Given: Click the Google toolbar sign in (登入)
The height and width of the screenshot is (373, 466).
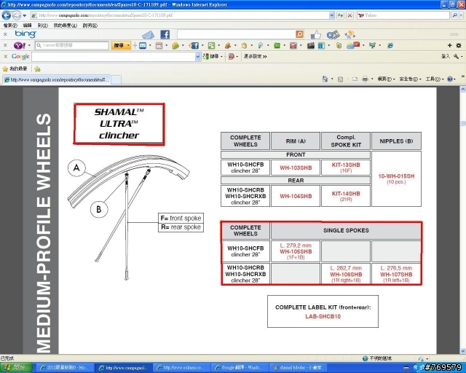Looking at the screenshot, I should [445, 56].
